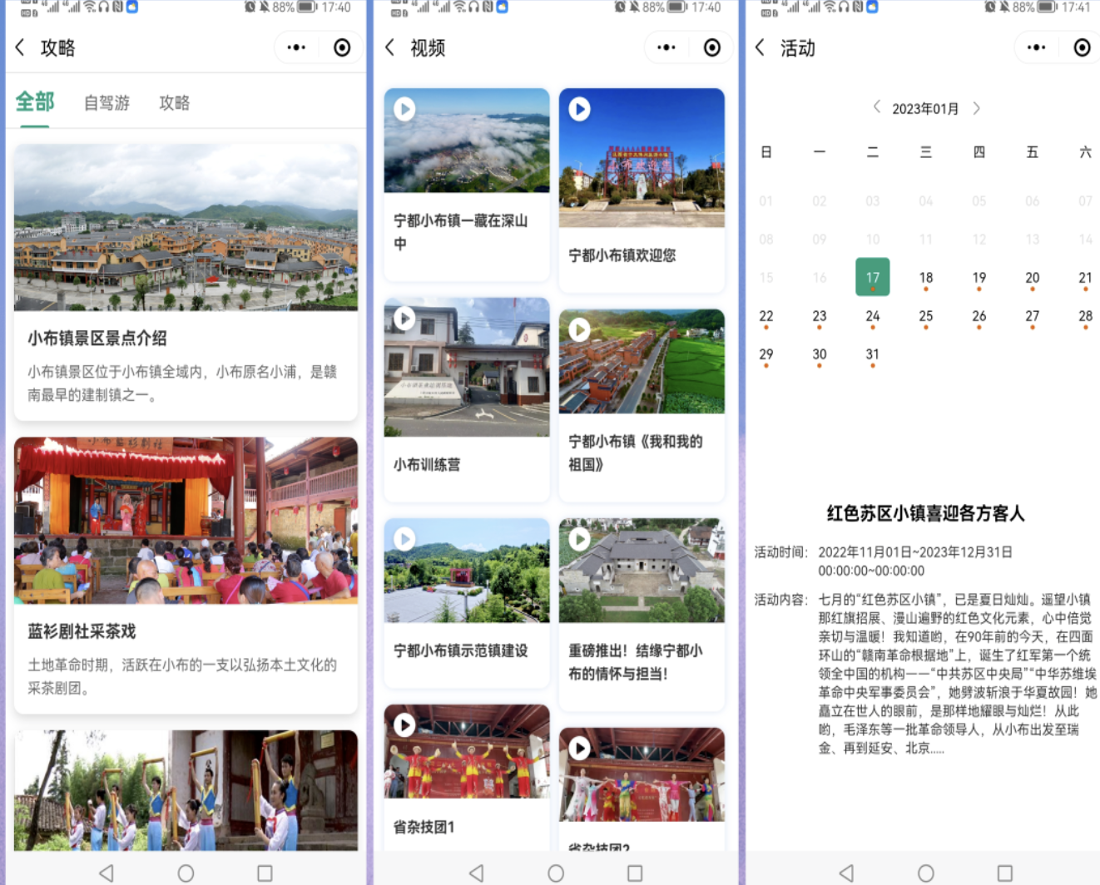Image resolution: width=1100 pixels, height=885 pixels.
Task: Tap the close target icon on 活动 page
Action: [1081, 48]
